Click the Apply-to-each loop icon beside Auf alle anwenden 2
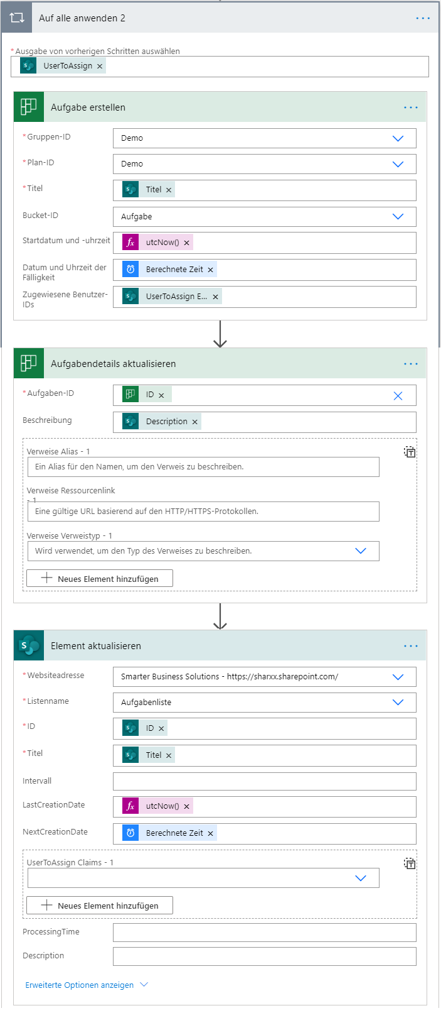The width and height of the screenshot is (441, 1013). [x=17, y=17]
